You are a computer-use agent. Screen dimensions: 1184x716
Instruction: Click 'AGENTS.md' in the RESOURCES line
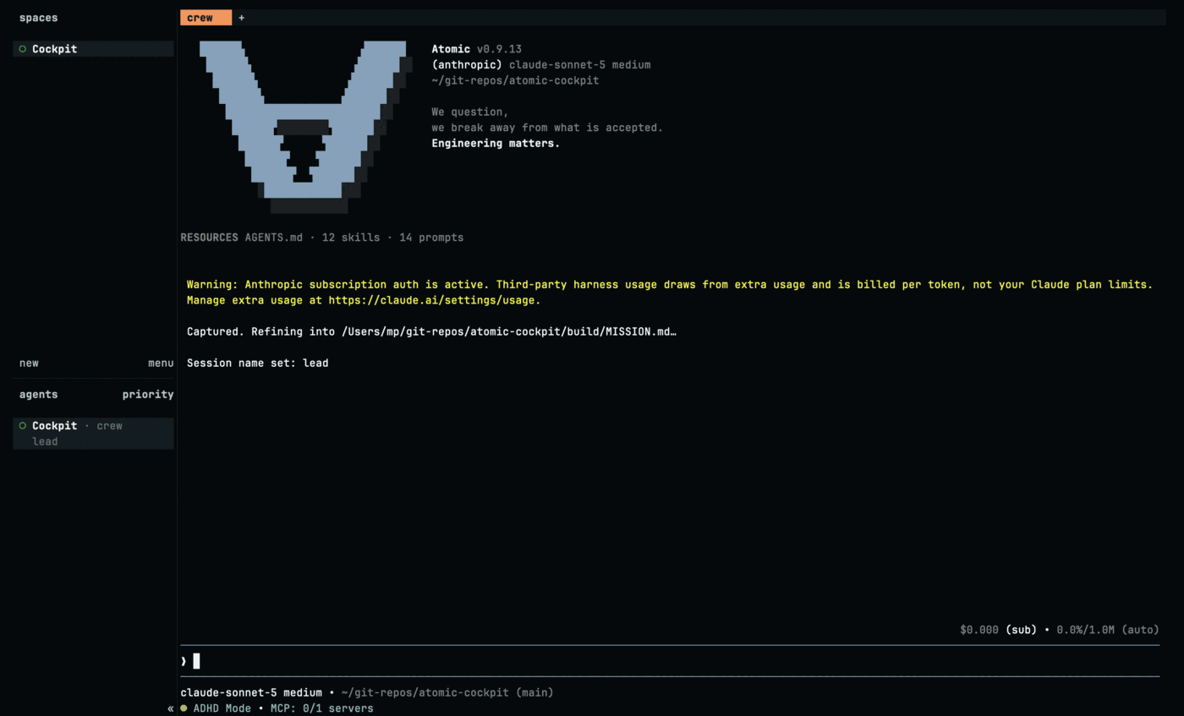coord(274,238)
